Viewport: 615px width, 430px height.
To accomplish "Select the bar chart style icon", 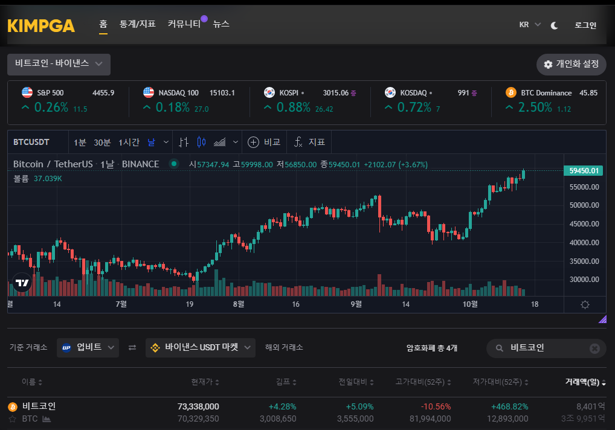I will [184, 142].
